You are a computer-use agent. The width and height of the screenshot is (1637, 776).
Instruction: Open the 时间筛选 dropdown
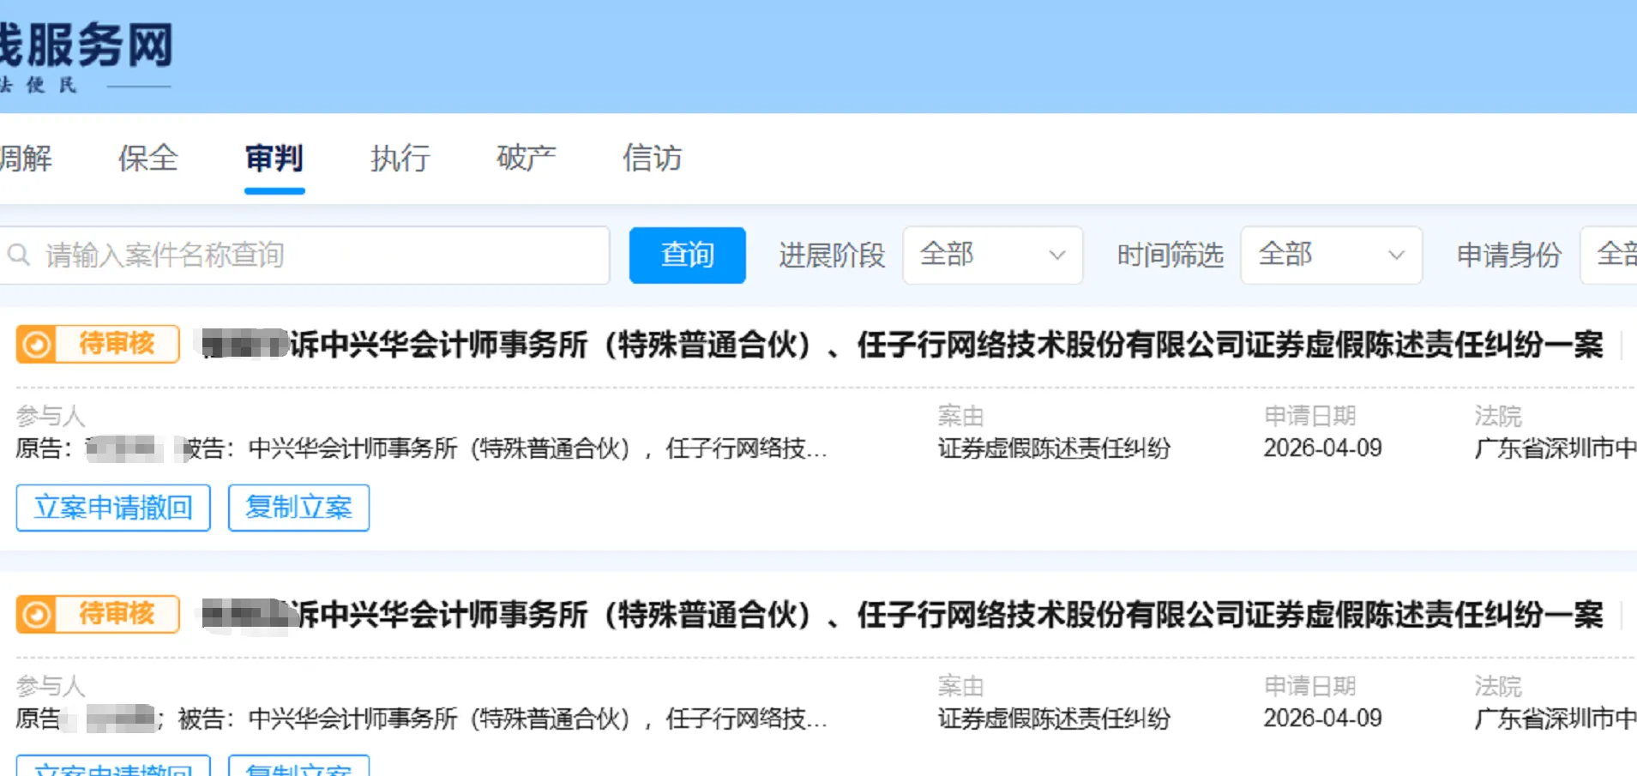1330,255
